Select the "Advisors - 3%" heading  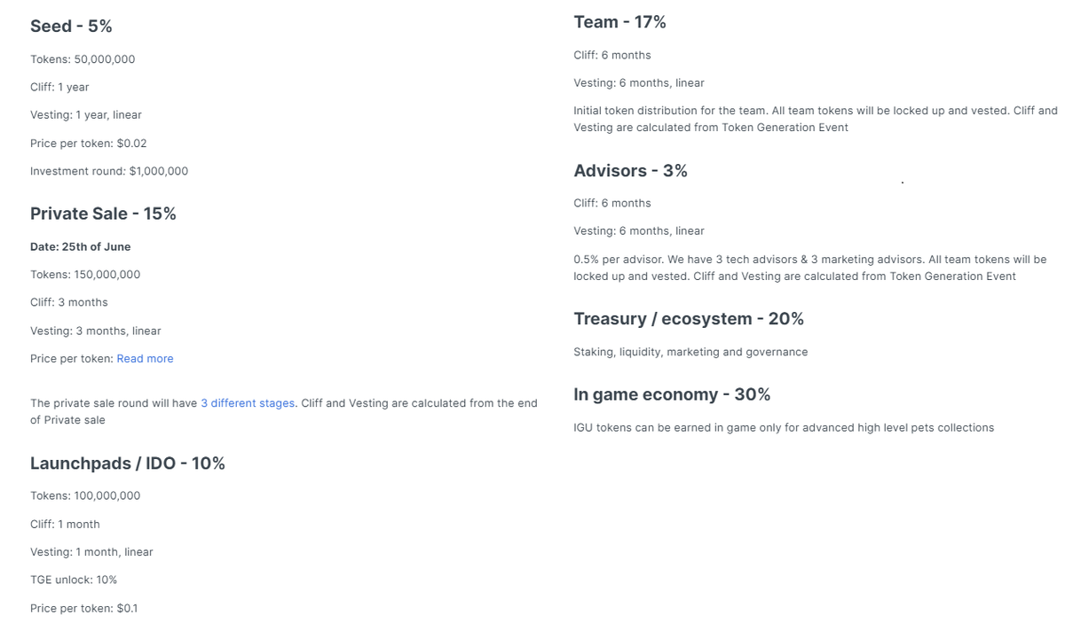point(630,171)
